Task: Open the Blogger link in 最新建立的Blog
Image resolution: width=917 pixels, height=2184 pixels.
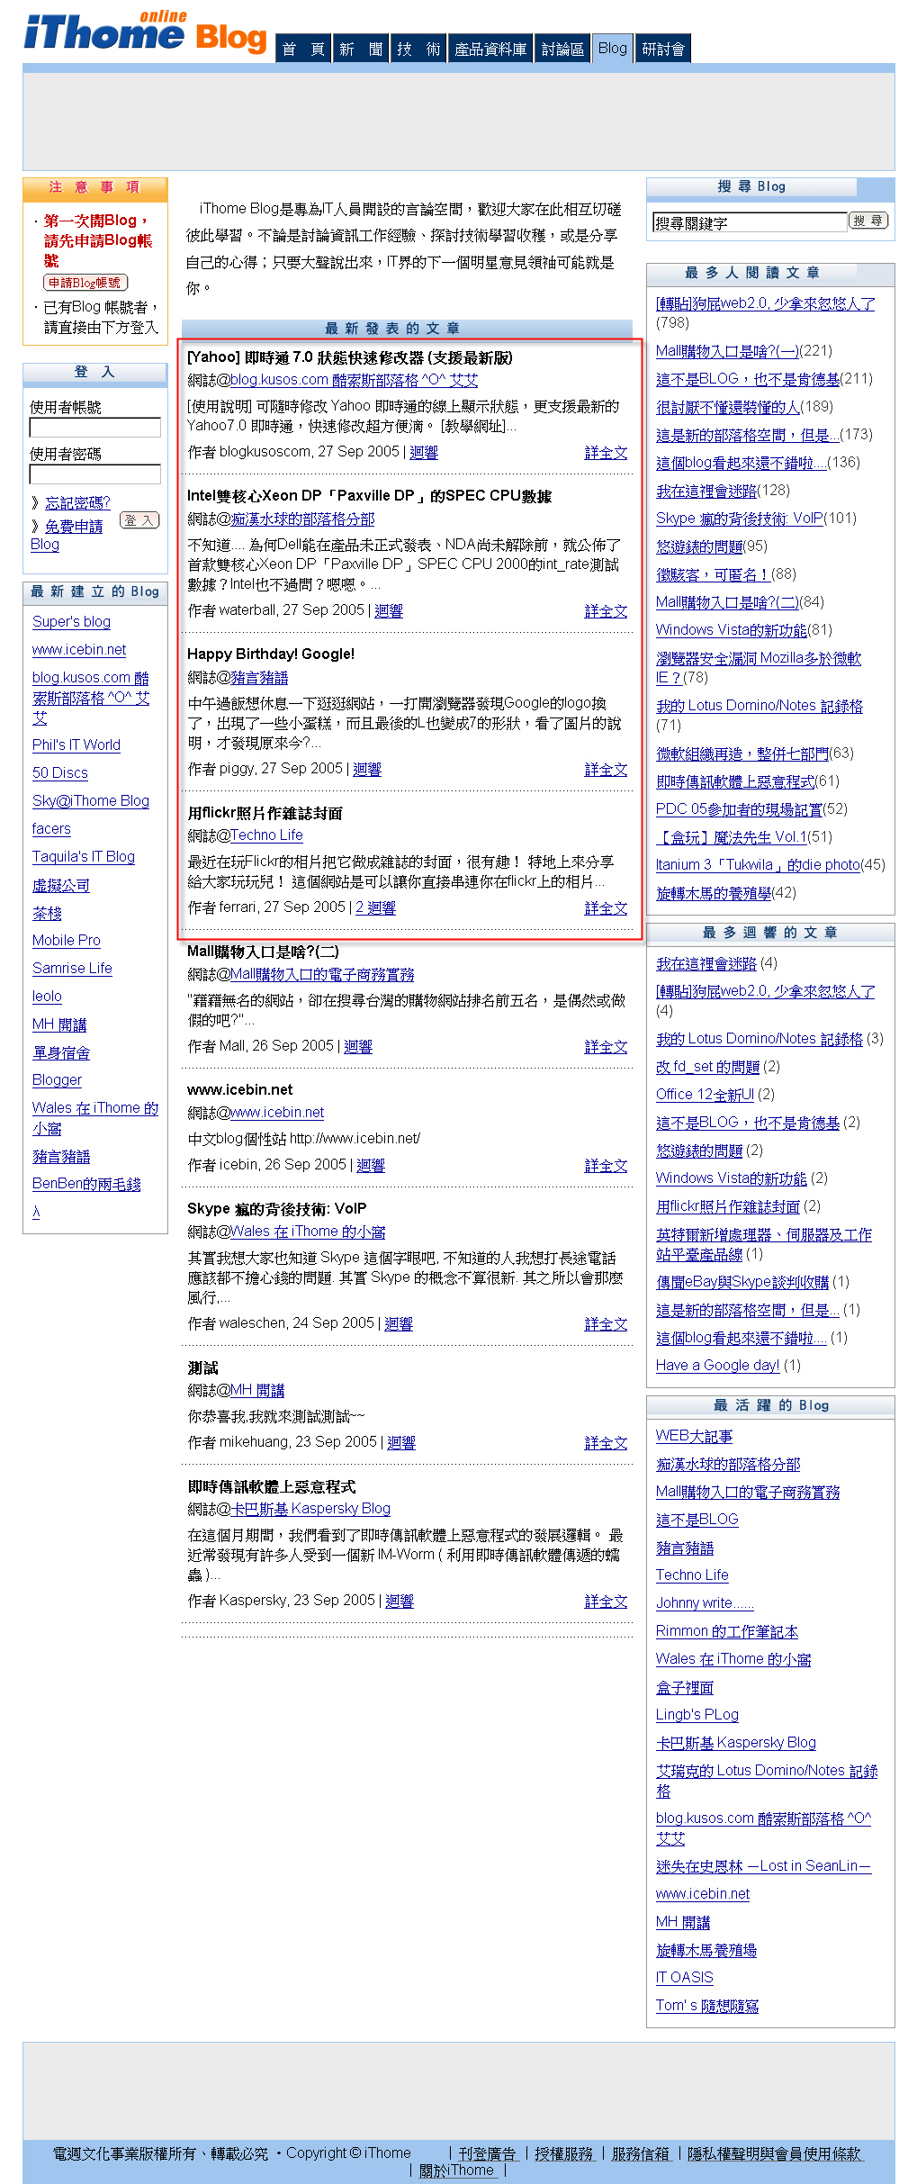Action: tap(57, 1079)
